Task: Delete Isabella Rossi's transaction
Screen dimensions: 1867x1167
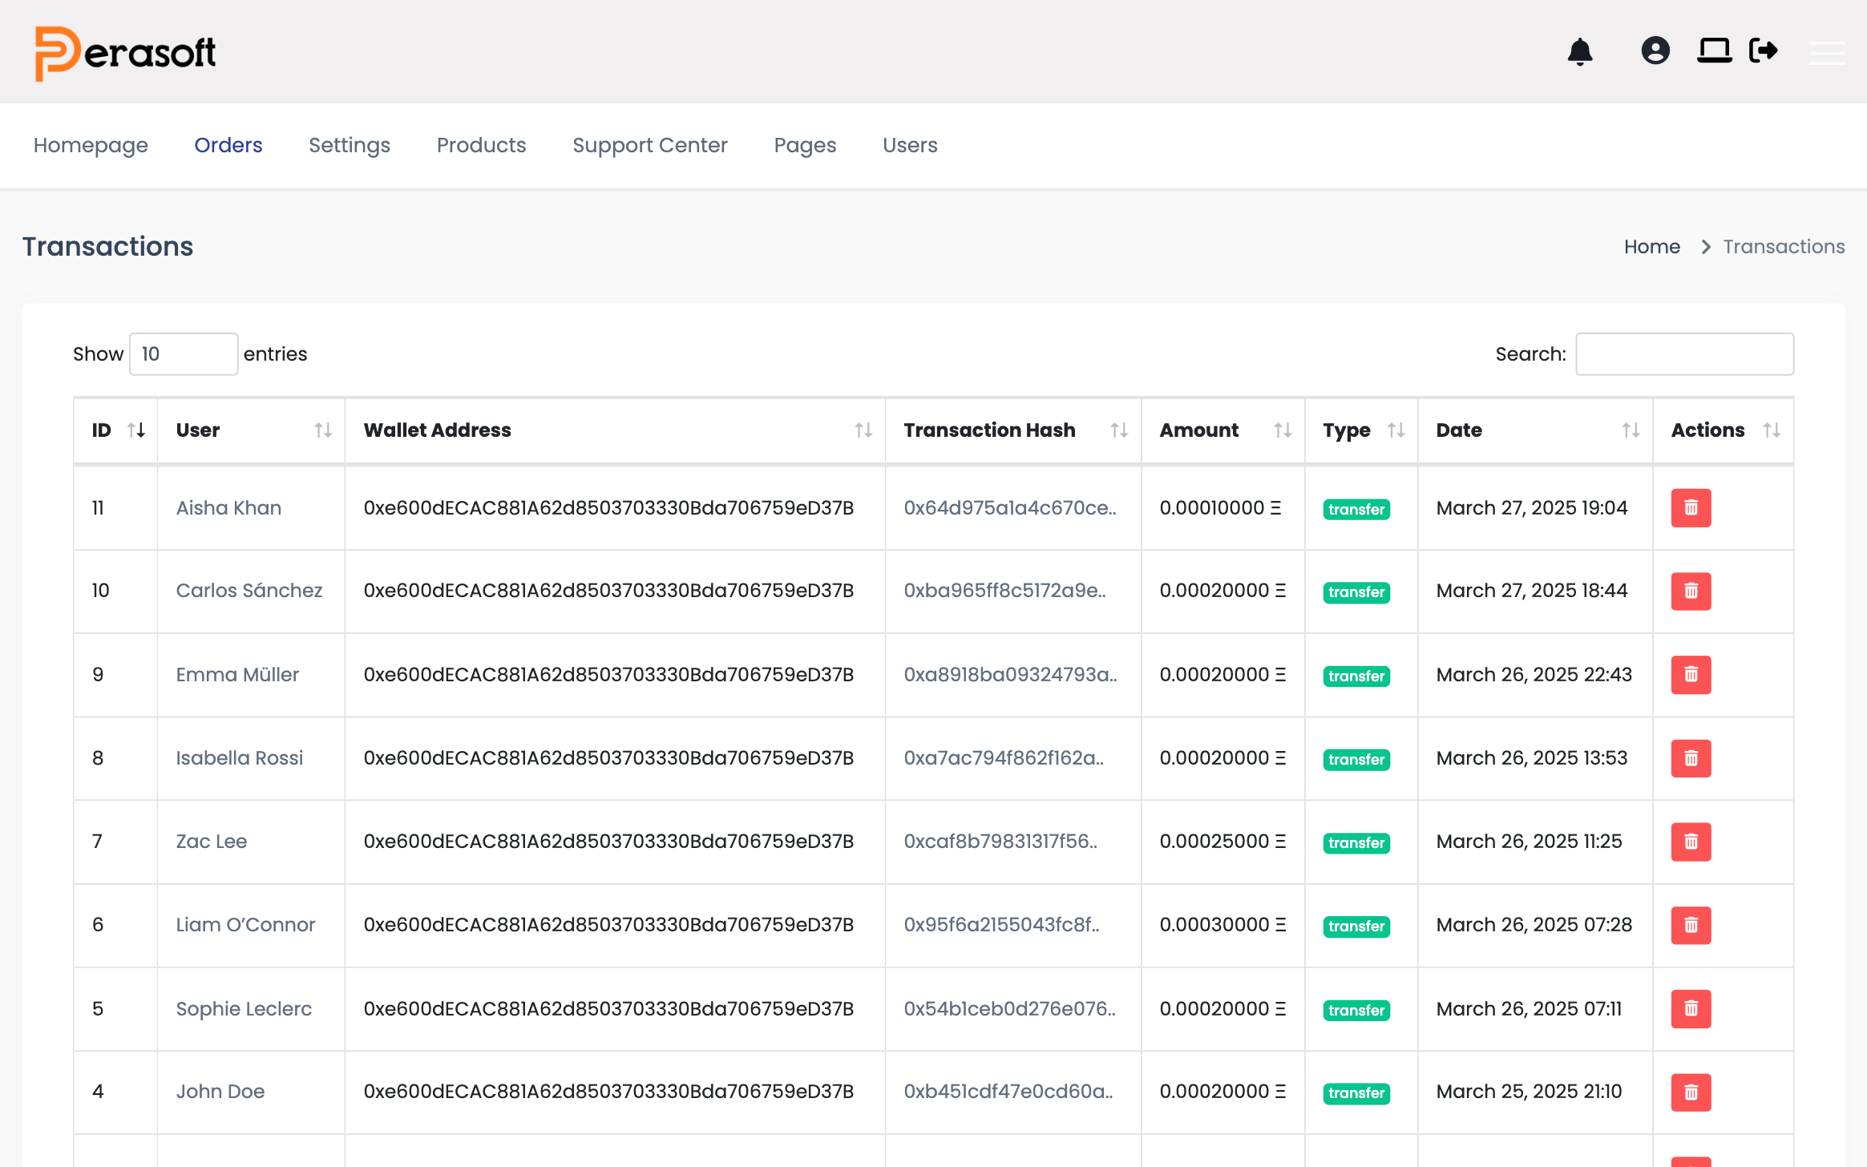Action: 1691,758
